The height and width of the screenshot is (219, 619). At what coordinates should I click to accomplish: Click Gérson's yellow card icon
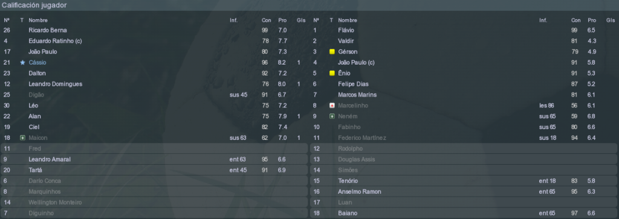point(332,52)
